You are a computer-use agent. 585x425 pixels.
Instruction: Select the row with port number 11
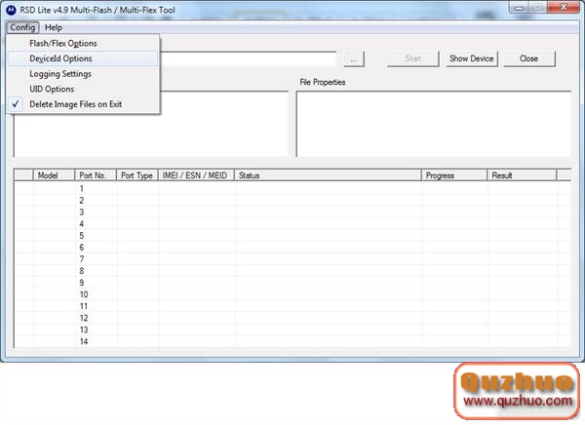292,306
